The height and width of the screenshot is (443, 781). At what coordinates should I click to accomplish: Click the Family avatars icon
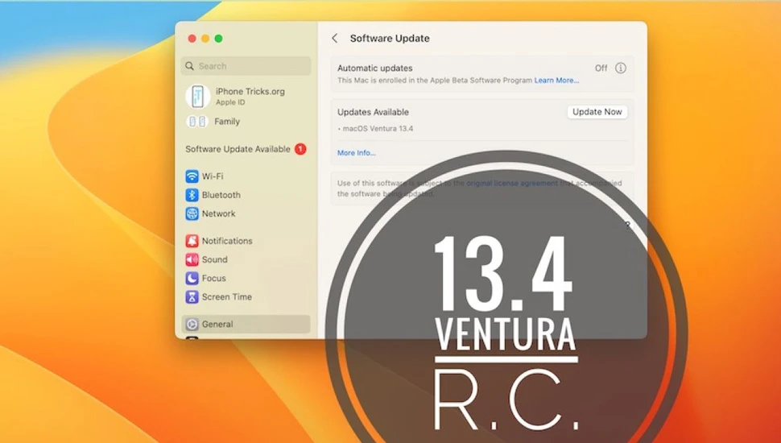pos(196,122)
